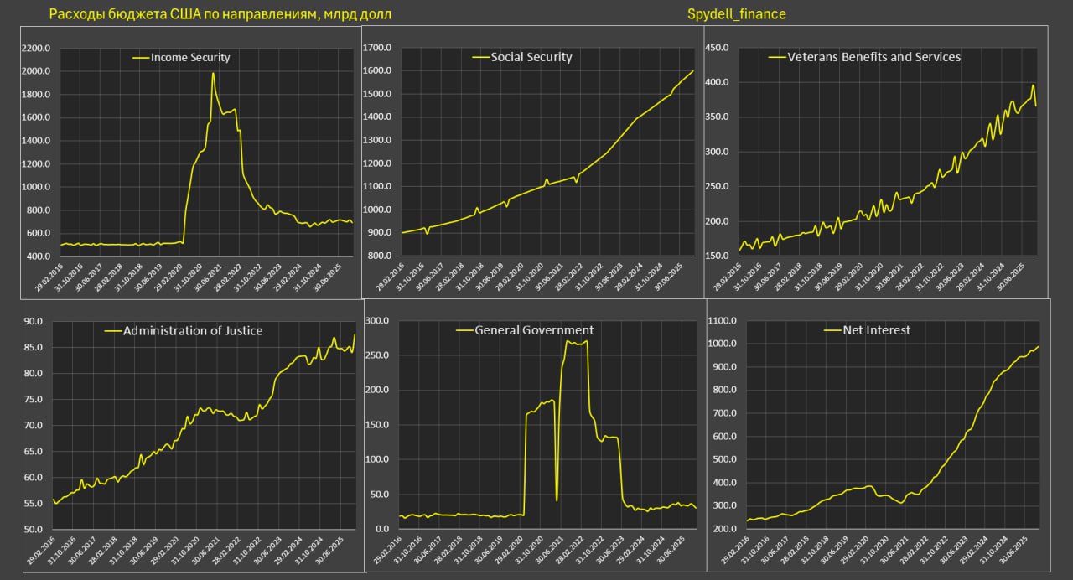Viewport: 1073px width, 580px height.
Task: Click the Income Security legend label
Action: click(189, 58)
